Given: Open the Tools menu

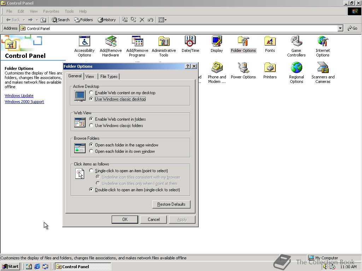Looking at the screenshot, I should pos(69,11).
